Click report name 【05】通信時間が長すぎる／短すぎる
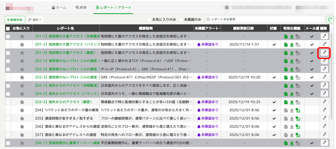Image resolution: width=336 pixels, height=149 pixels. click(x=64, y=118)
